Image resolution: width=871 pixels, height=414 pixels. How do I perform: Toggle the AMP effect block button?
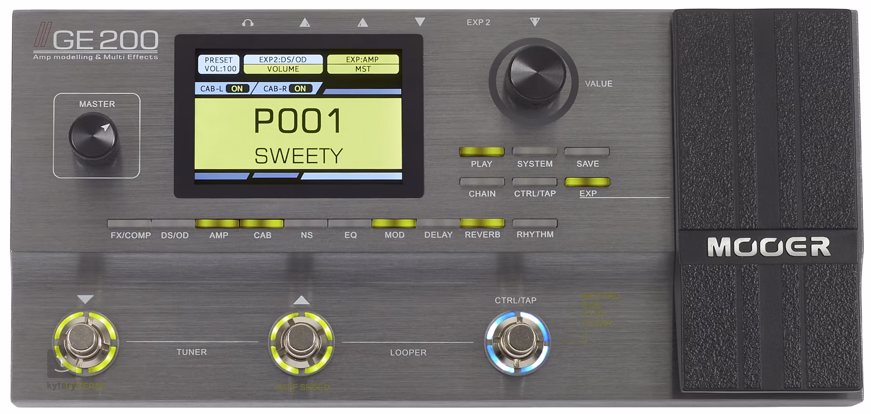pos(217,223)
